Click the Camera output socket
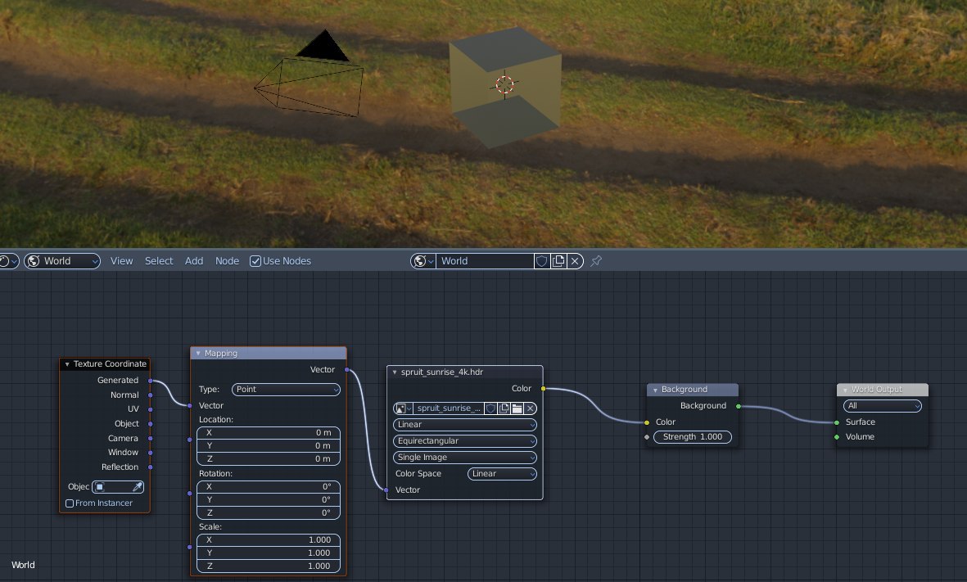Screen dimensions: 967x582 [x=151, y=439]
